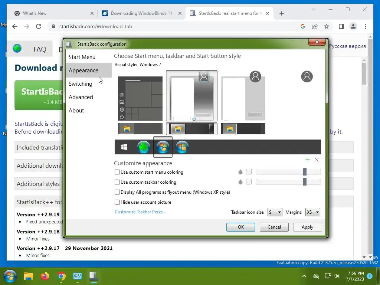Open Taskbar icon size dropdown
Image resolution: width=380 pixels, height=285 pixels.
point(275,212)
